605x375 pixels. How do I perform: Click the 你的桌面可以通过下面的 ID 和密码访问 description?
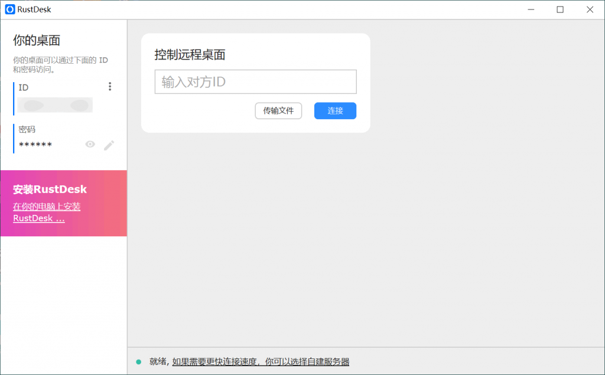coord(61,65)
